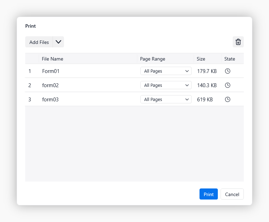Click the 179.7 KB size cell
Screen dimensions: 269x222
point(207,71)
